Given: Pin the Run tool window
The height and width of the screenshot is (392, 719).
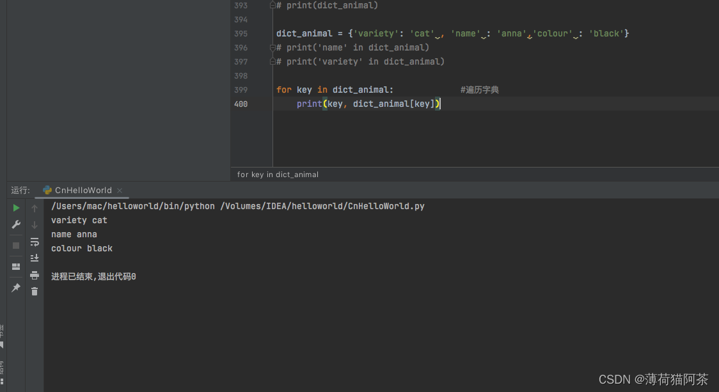Looking at the screenshot, I should coord(16,287).
